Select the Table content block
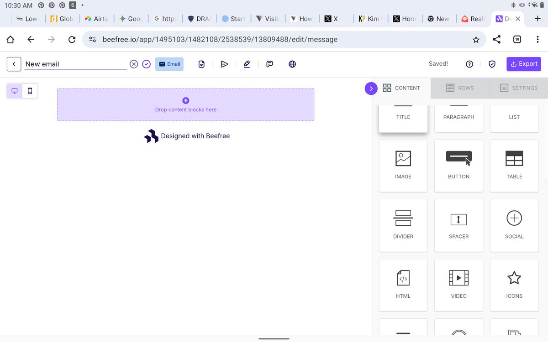 514,166
